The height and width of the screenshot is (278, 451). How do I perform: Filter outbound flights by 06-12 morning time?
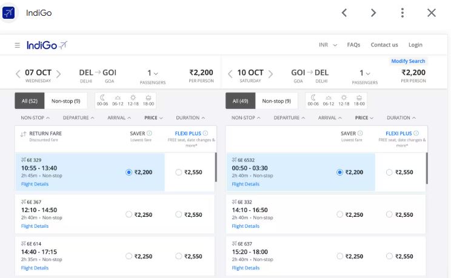(118, 101)
